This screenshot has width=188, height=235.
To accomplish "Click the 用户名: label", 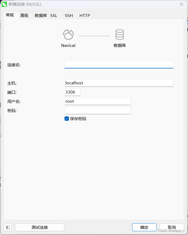I will tap(14, 101).
